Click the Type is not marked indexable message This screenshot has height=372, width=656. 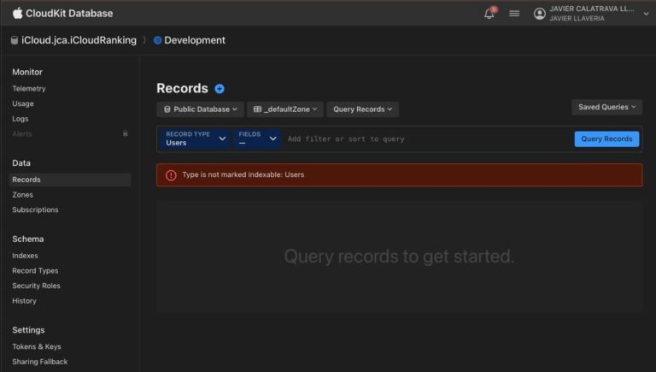click(x=243, y=174)
